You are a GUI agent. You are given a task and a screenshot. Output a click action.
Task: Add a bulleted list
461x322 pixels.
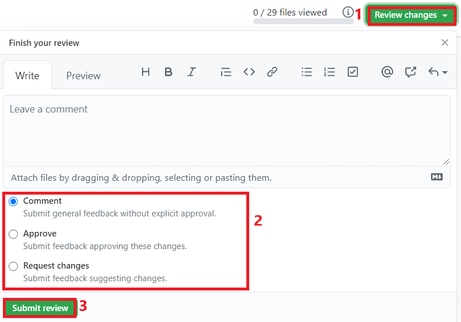307,72
